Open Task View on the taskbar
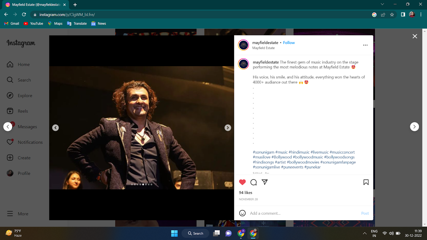The width and height of the screenshot is (427, 240). [x=216, y=233]
